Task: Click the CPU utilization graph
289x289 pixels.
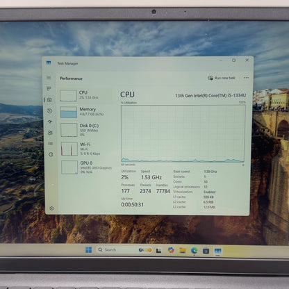Action: tap(183, 133)
